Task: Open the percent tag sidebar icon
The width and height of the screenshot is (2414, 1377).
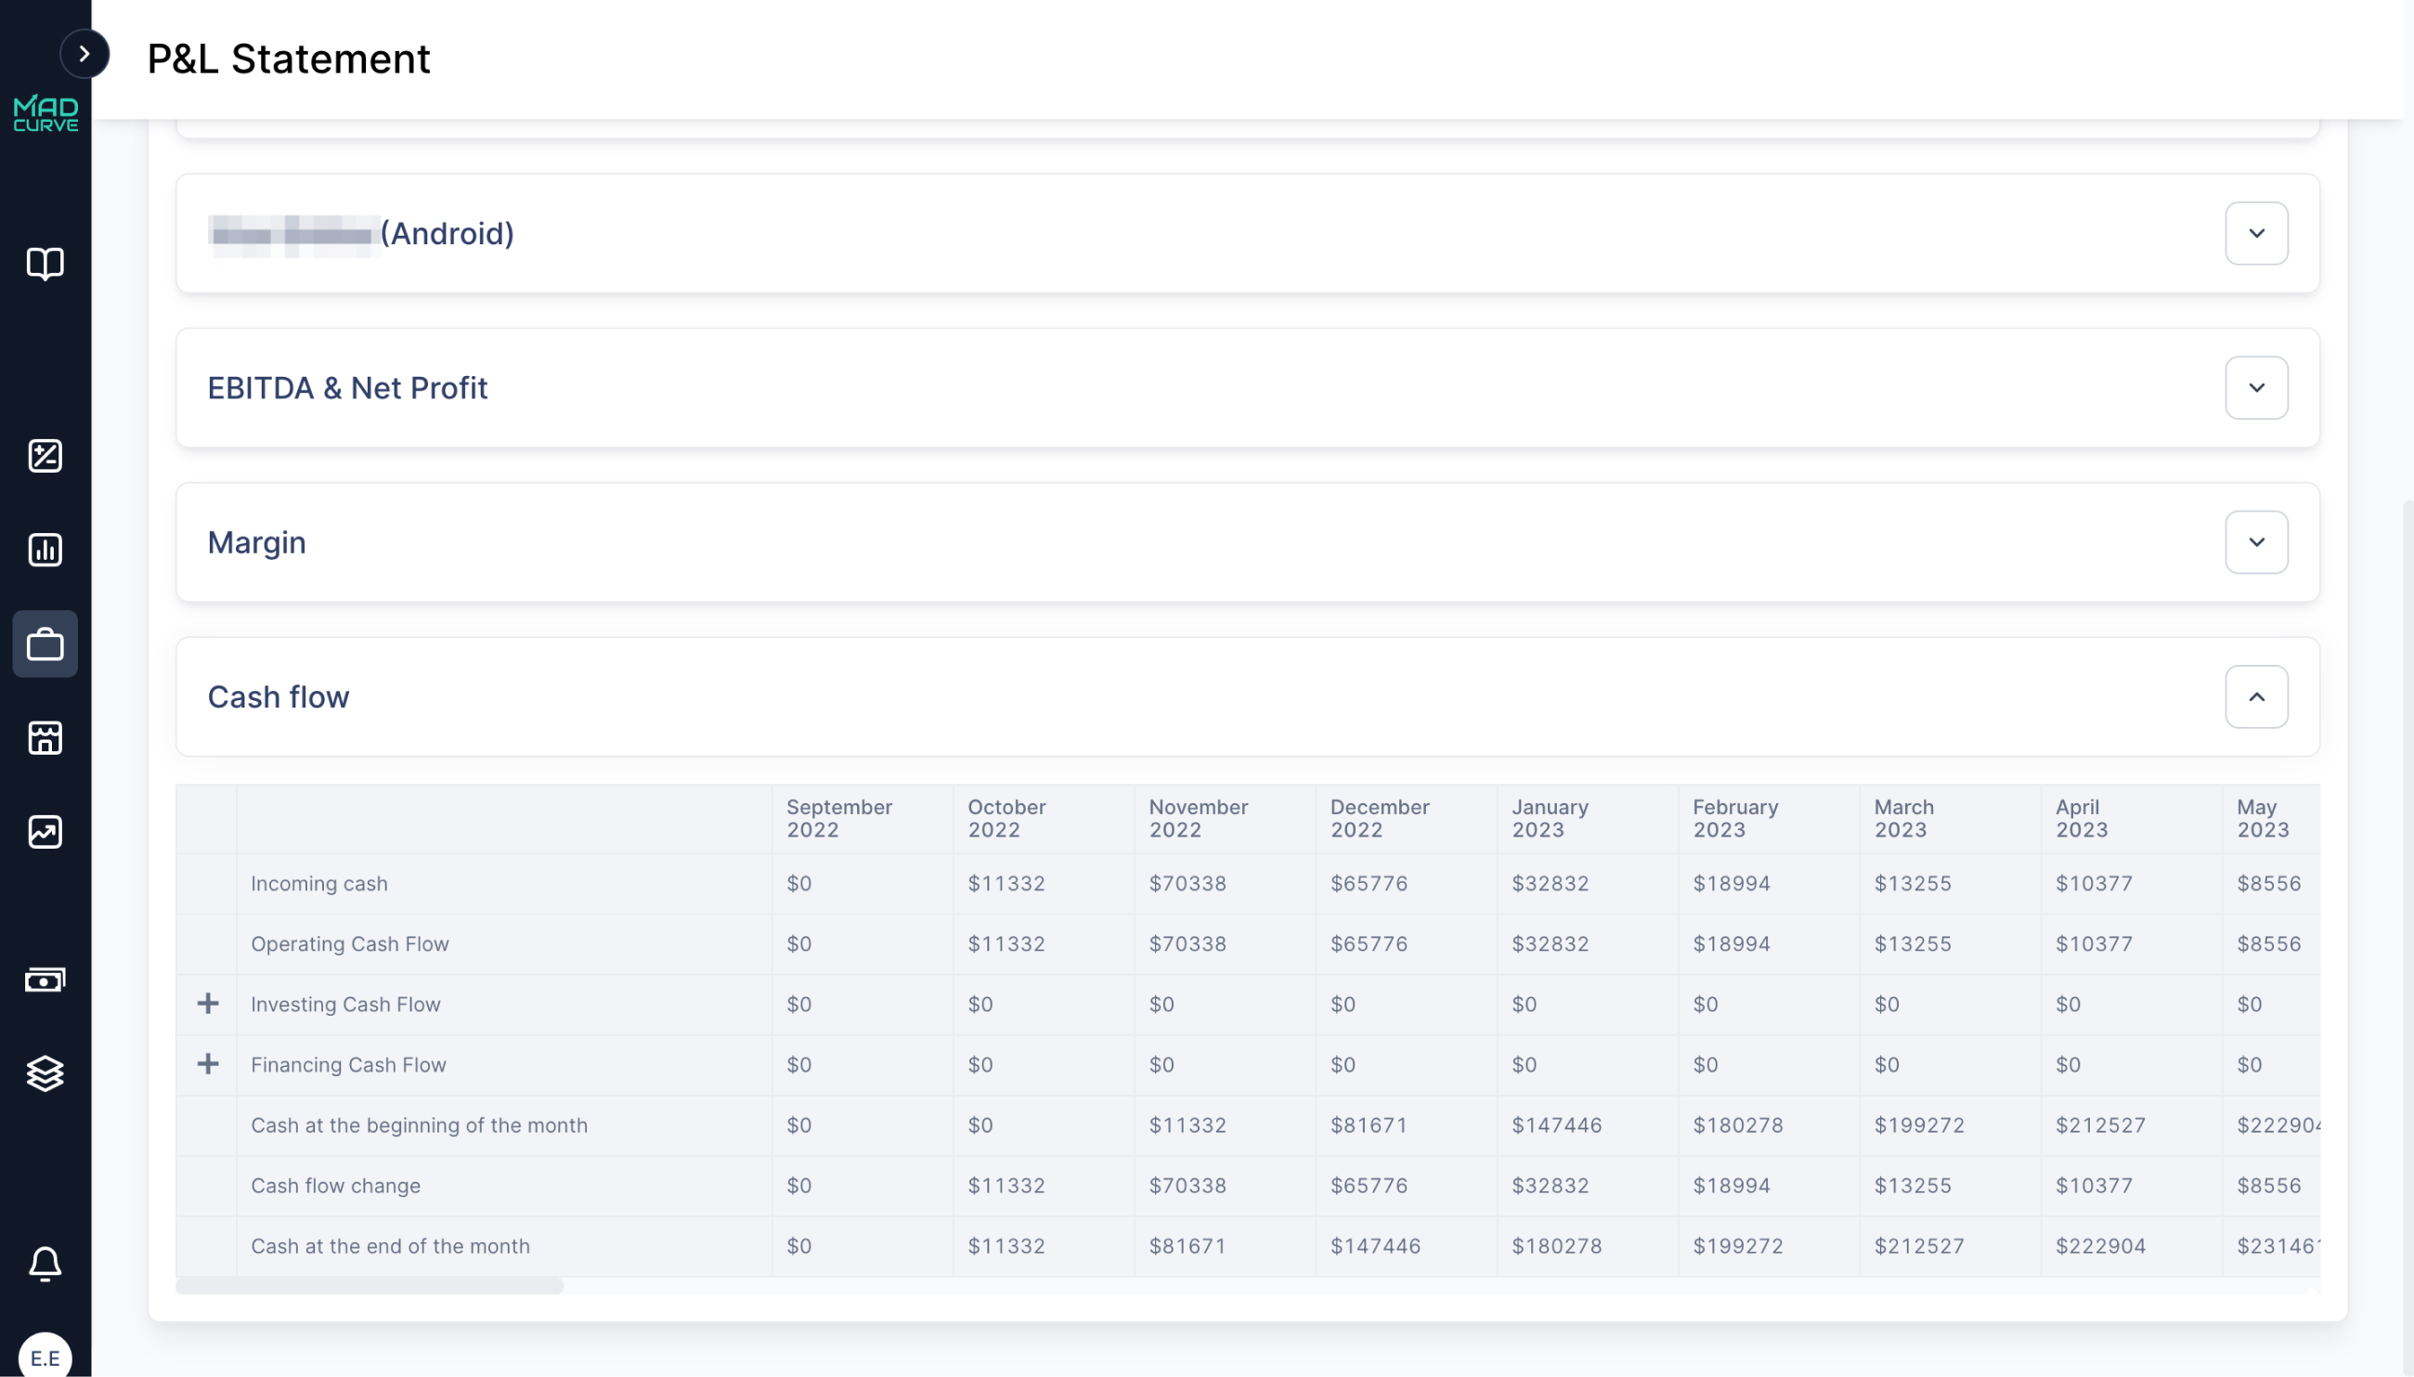Action: [x=45, y=456]
